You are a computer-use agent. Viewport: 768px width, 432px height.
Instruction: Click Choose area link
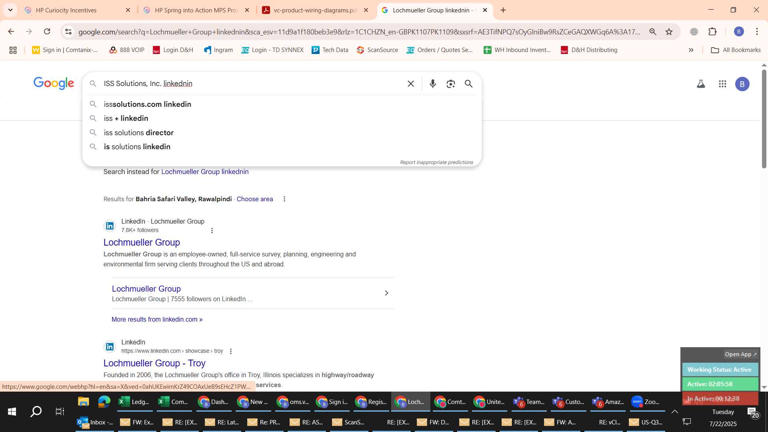255,199
